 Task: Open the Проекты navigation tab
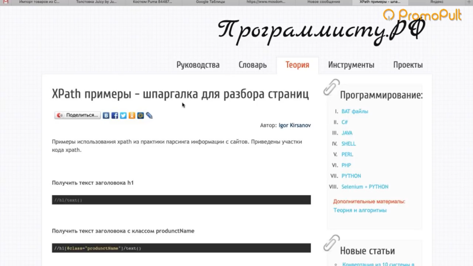click(x=408, y=65)
